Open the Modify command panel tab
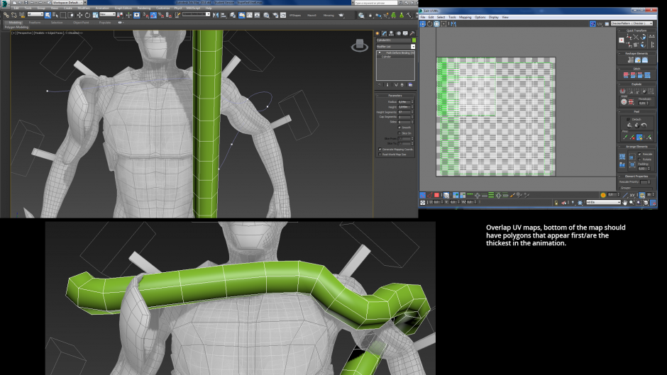This screenshot has height=375, width=667. (x=384, y=33)
